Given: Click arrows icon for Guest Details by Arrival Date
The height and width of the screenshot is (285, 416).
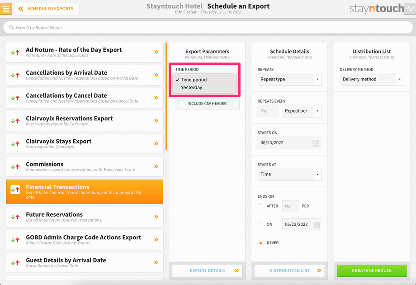Looking at the screenshot, I should [15, 262].
